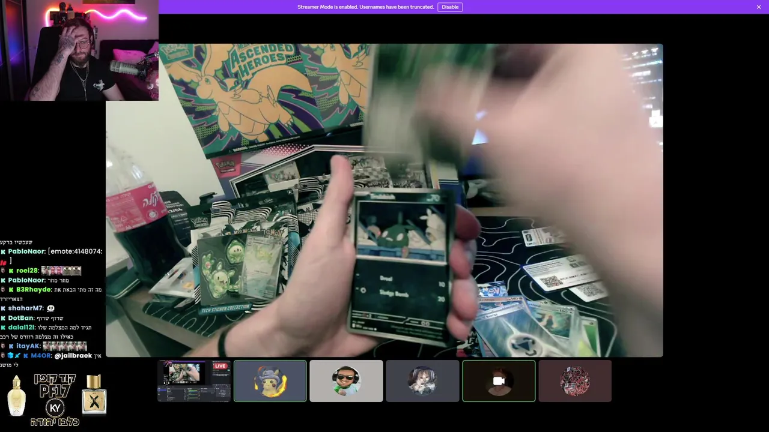Click the gold X perfume bottle image

point(94,394)
